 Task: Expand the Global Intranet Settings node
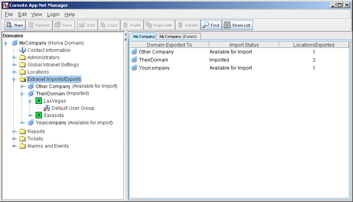(x=15, y=65)
